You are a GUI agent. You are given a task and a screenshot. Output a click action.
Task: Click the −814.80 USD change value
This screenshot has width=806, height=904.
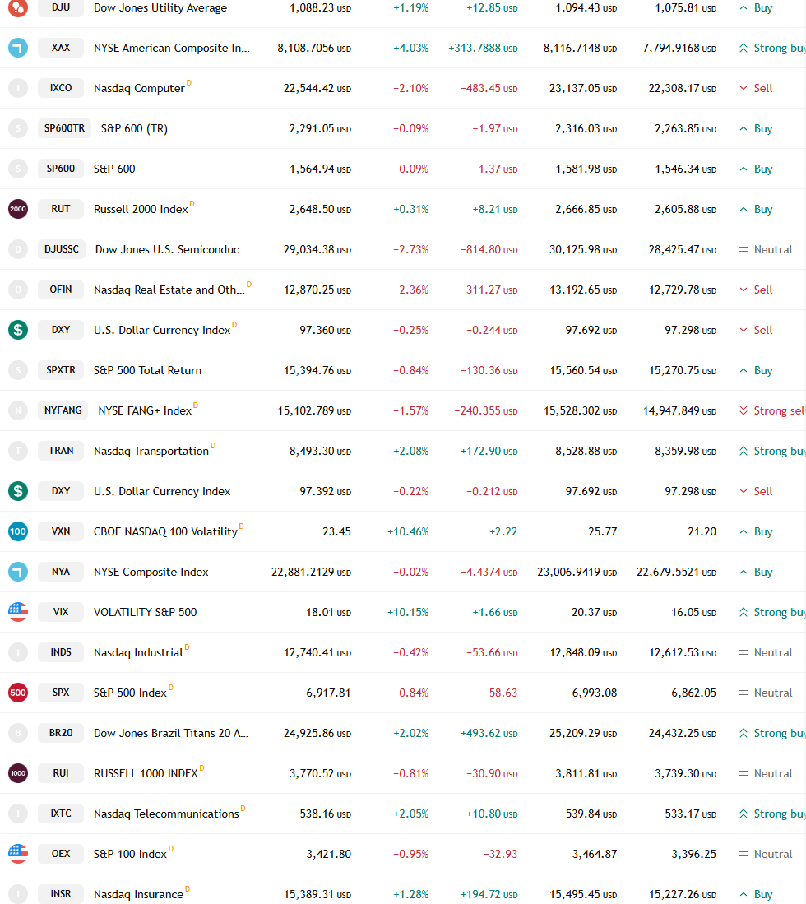pyautogui.click(x=489, y=249)
